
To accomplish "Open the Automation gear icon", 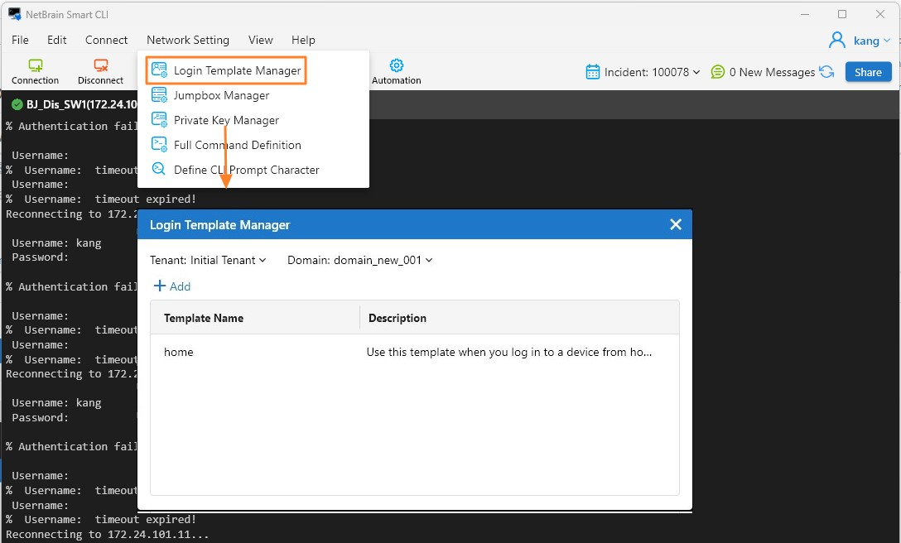I will click(x=397, y=65).
